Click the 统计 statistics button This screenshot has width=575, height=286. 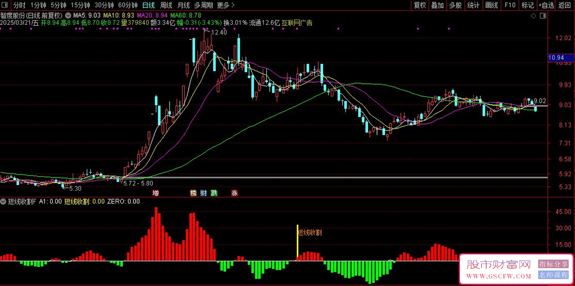pyautogui.click(x=473, y=6)
